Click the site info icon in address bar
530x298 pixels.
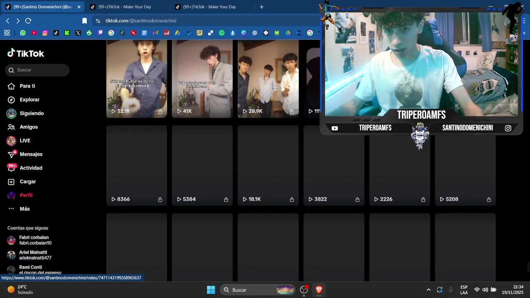98,21
